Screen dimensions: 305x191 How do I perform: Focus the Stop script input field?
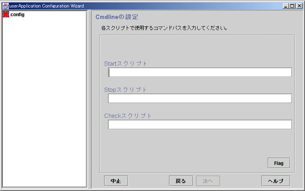tap(200, 99)
